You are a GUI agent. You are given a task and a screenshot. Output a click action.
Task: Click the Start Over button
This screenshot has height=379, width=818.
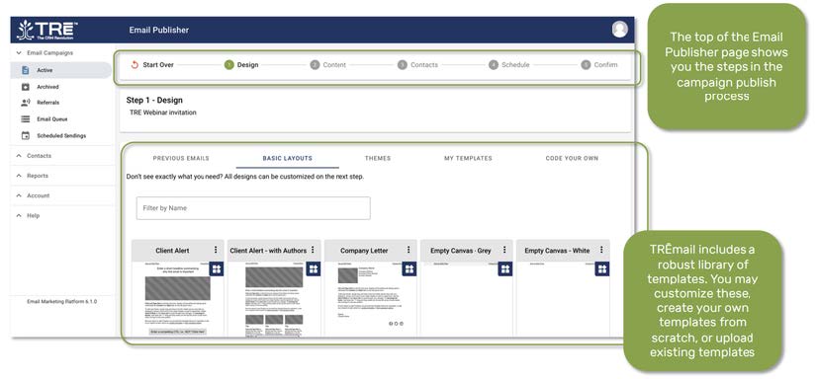pyautogui.click(x=152, y=65)
